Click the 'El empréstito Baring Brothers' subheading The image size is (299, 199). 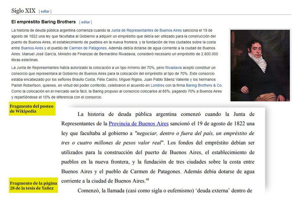coord(44,22)
